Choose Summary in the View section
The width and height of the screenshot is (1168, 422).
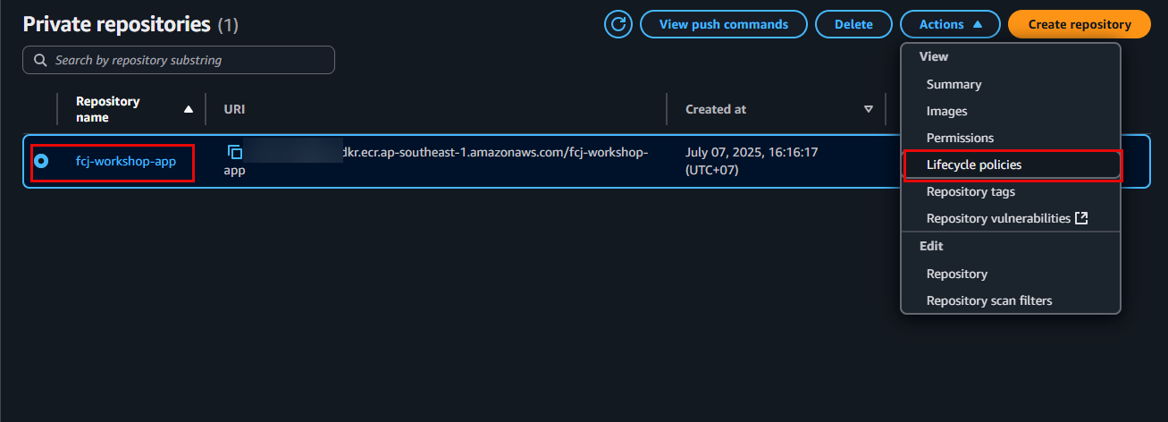(954, 84)
